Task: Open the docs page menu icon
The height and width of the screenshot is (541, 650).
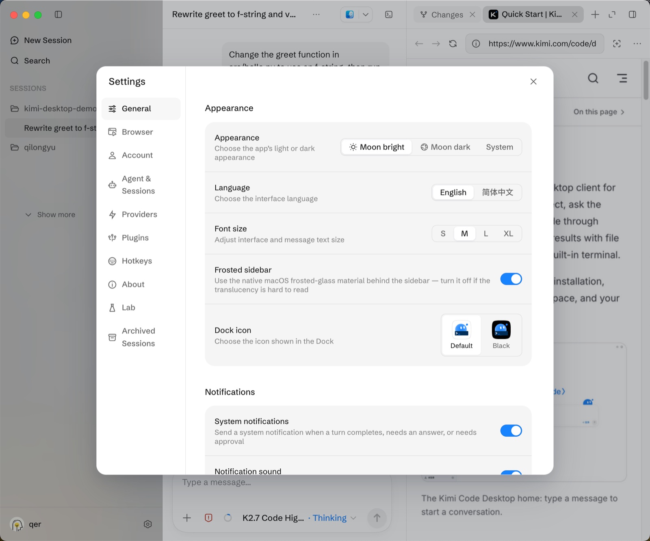Action: point(622,78)
